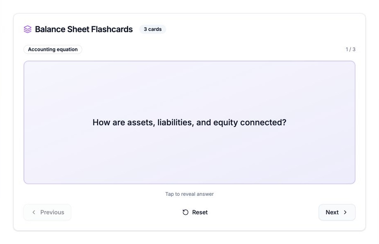Click the word connected? in the question

263,122
